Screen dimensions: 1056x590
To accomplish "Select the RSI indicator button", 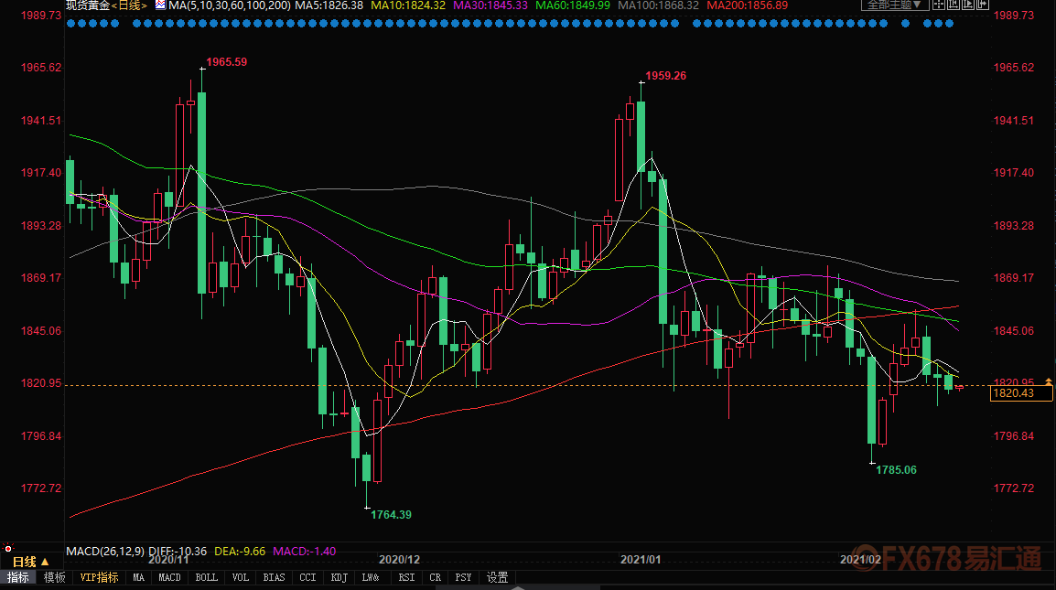I will [406, 577].
